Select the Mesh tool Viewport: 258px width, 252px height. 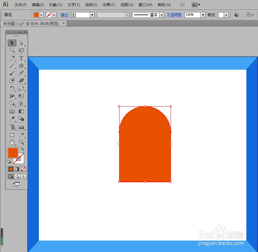point(12,111)
